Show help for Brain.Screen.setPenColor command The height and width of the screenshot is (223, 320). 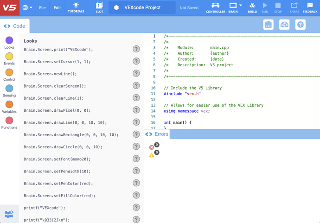pos(136,183)
